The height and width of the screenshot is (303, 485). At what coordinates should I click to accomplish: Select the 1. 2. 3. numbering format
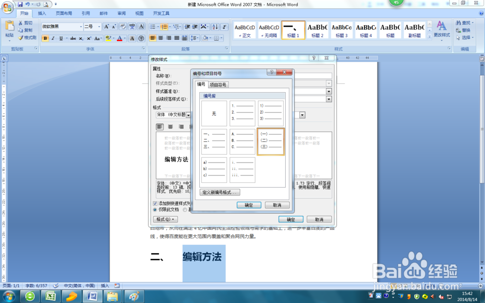[242, 113]
